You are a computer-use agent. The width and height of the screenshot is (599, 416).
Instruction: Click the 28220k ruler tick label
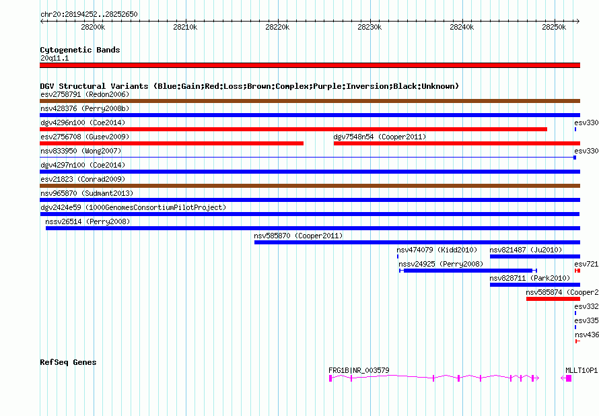[x=277, y=27]
